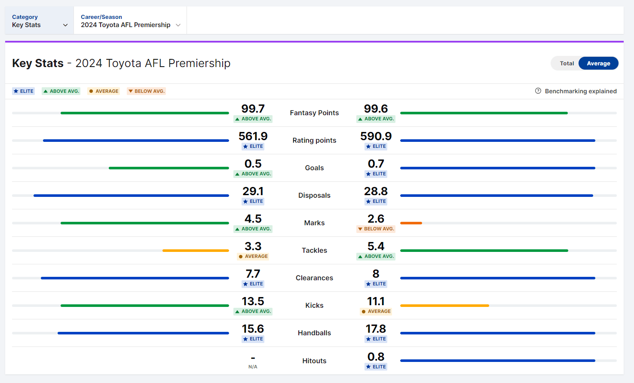Expand the Career/Season selector
The image size is (634, 383).
click(x=130, y=21)
